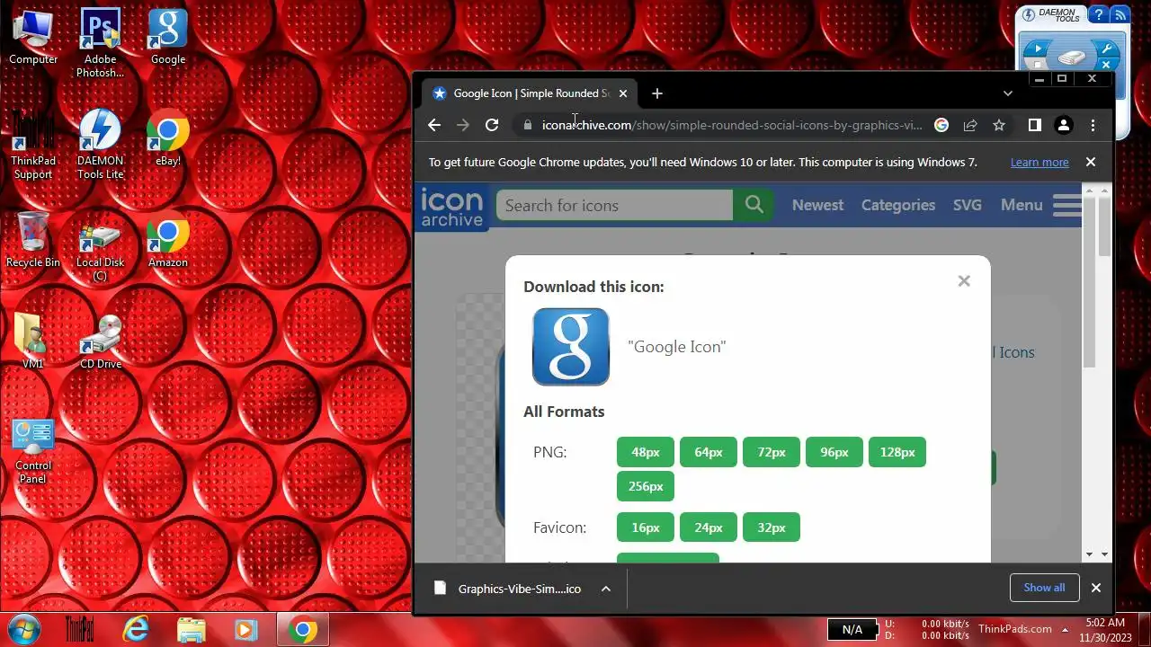Open the ThinkPad Support desktop icon
The height and width of the screenshot is (647, 1151).
click(x=33, y=146)
